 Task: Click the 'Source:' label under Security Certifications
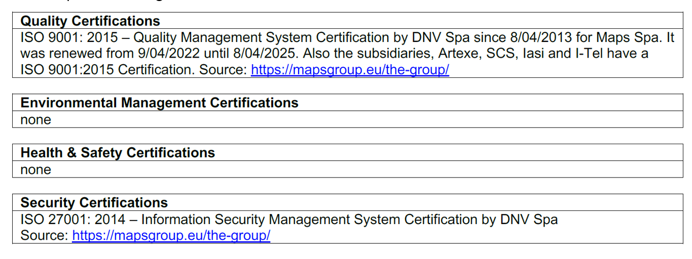44,235
